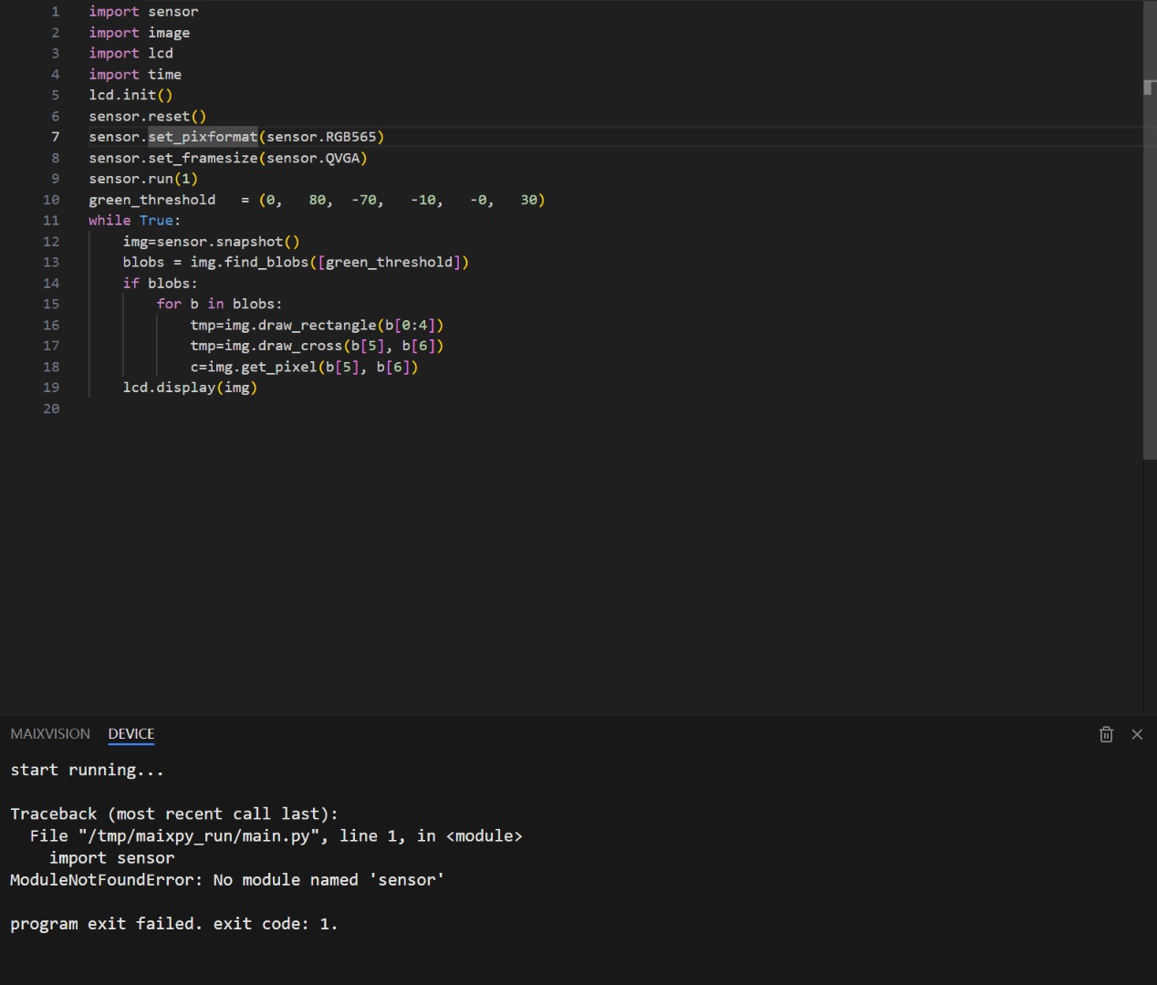Click find_blobs method call on line 13

click(266, 263)
